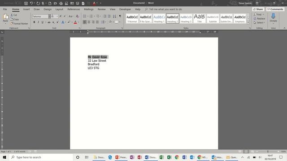
Task: Redo the last action
Action: [38, 3]
